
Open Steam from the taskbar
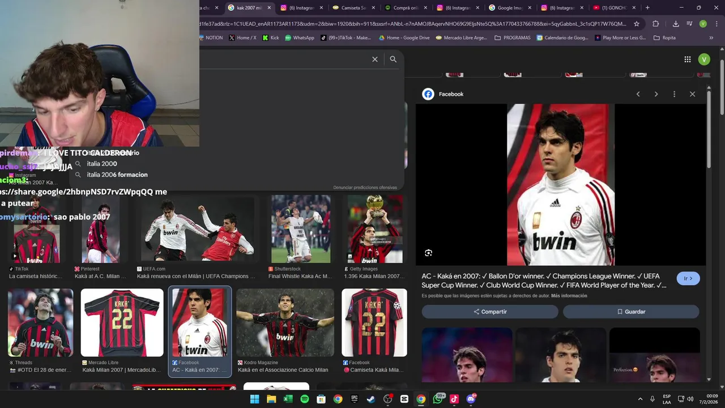(x=371, y=399)
